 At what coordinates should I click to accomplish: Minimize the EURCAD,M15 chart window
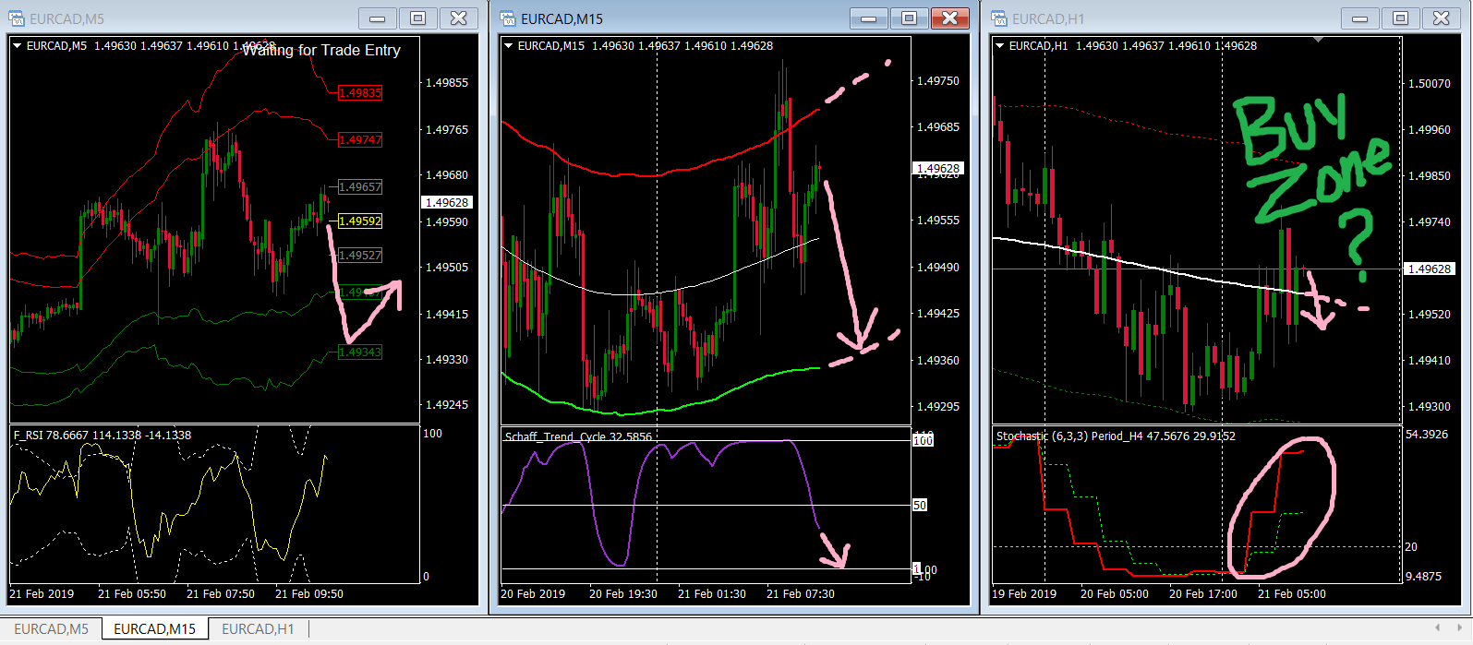coord(869,18)
